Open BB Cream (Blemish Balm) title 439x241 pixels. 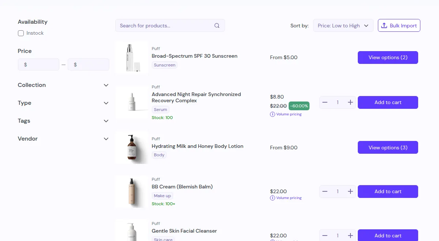182,187
